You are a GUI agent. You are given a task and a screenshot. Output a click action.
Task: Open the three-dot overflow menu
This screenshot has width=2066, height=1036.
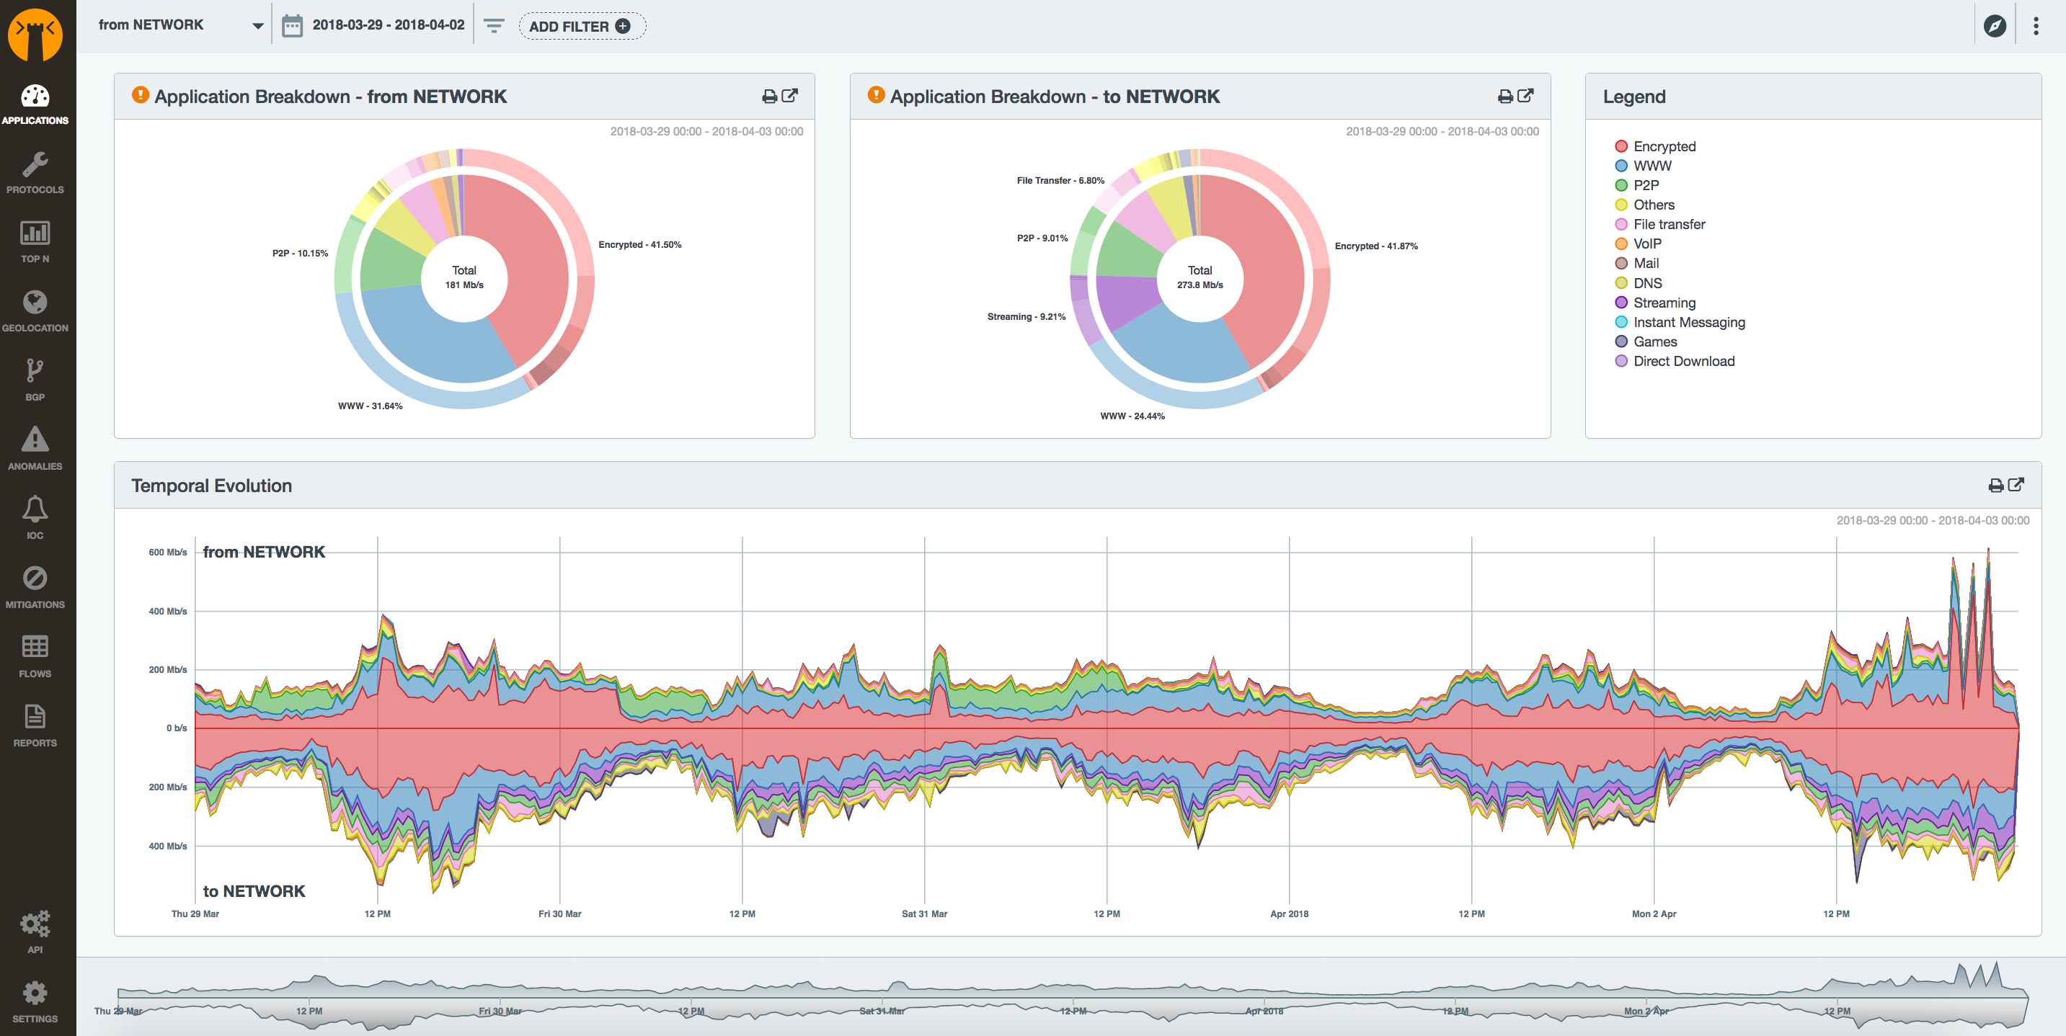click(x=2036, y=26)
